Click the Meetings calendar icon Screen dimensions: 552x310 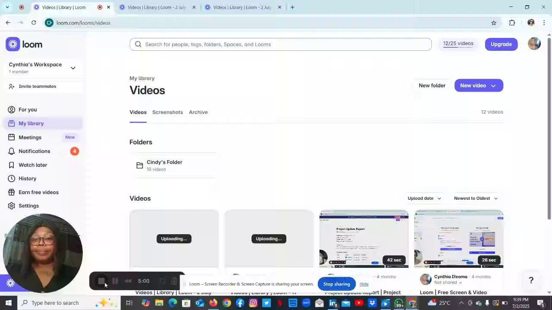pyautogui.click(x=11, y=137)
